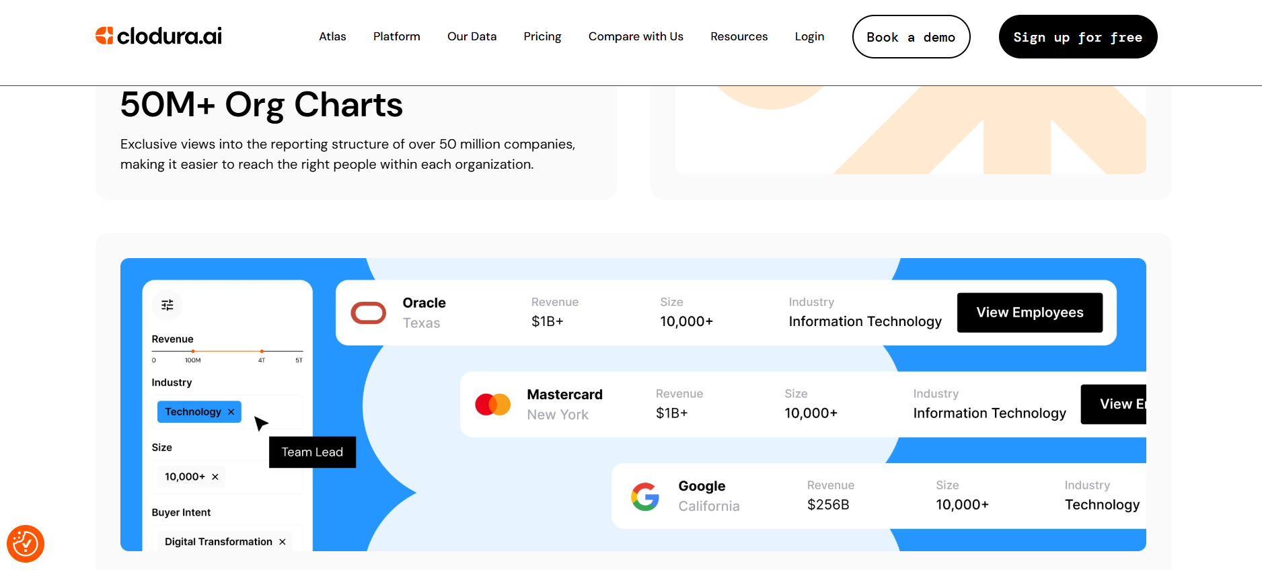Image resolution: width=1262 pixels, height=570 pixels.
Task: Select the Technology industry chip
Action: tap(199, 412)
